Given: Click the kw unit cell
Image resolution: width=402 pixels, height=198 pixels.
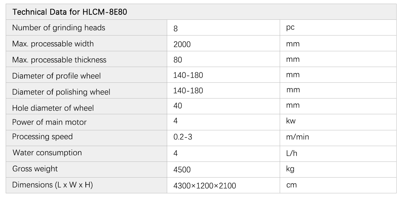Looking at the screenshot, I should pyautogui.click(x=291, y=121).
